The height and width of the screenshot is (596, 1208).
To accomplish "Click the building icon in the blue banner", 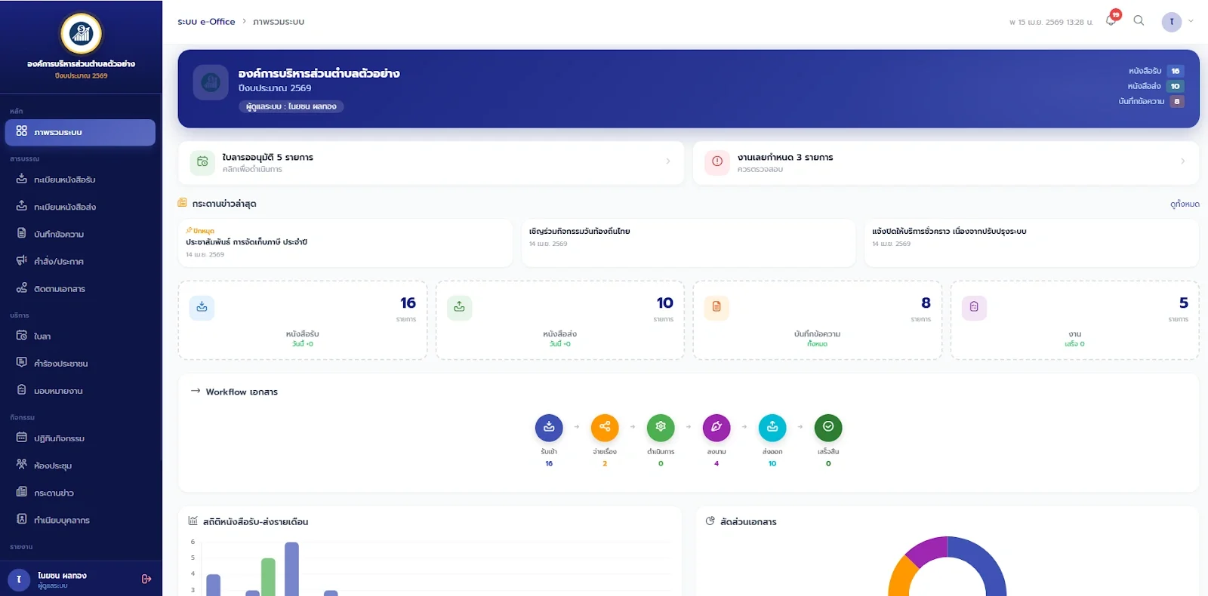I will [211, 82].
